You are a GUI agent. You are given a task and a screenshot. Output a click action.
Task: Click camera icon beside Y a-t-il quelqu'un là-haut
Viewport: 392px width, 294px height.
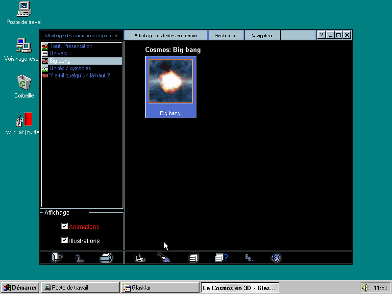coord(45,75)
